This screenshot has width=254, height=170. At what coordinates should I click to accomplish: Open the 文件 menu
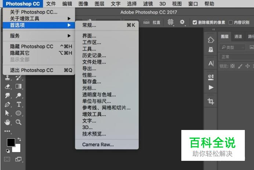[x=51, y=4]
